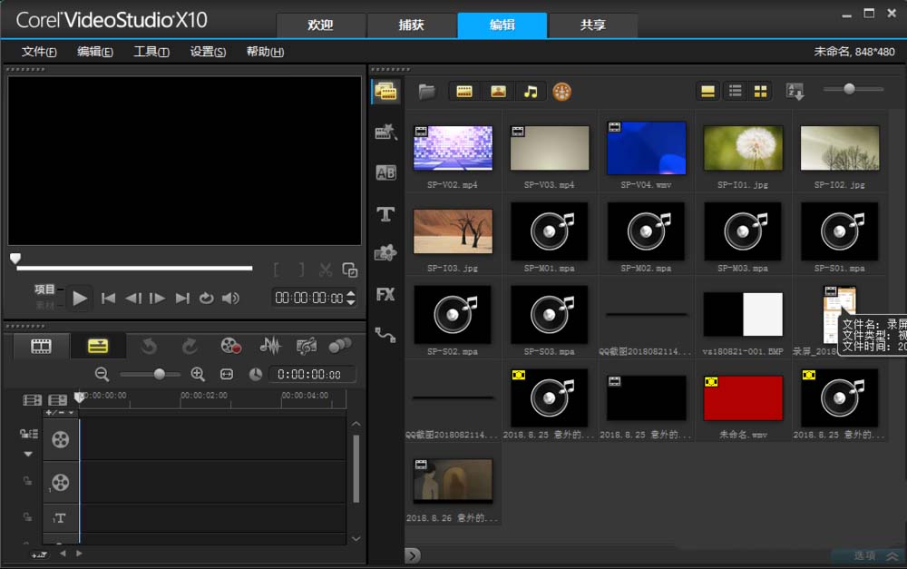Select the FX filter category
The image size is (907, 569).
[385, 295]
